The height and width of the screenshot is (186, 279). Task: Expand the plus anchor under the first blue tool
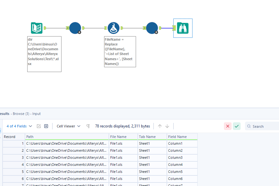tap(79, 32)
